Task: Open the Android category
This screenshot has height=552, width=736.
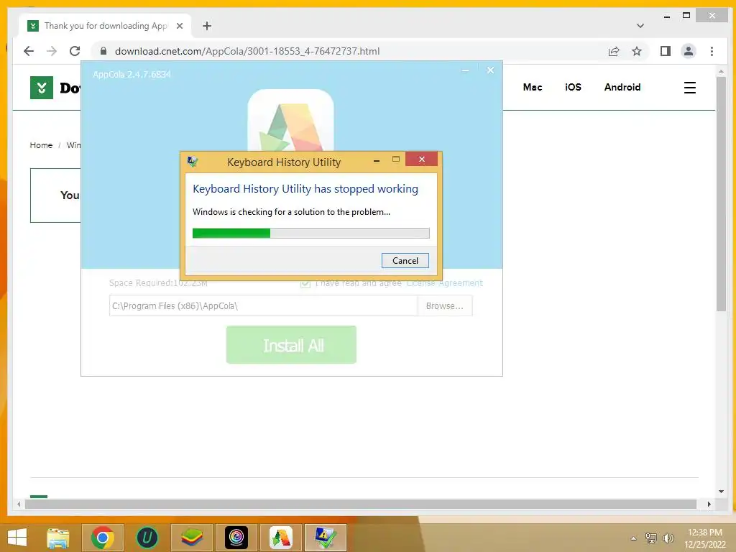Action: point(622,87)
